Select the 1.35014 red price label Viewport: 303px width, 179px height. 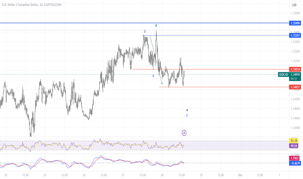click(295, 69)
